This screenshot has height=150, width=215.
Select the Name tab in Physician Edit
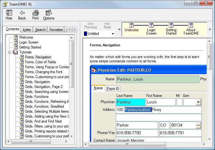tap(98, 88)
